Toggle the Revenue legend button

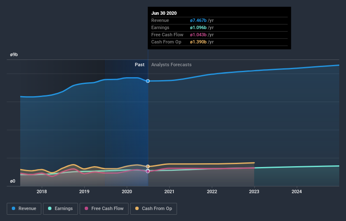[24, 209]
